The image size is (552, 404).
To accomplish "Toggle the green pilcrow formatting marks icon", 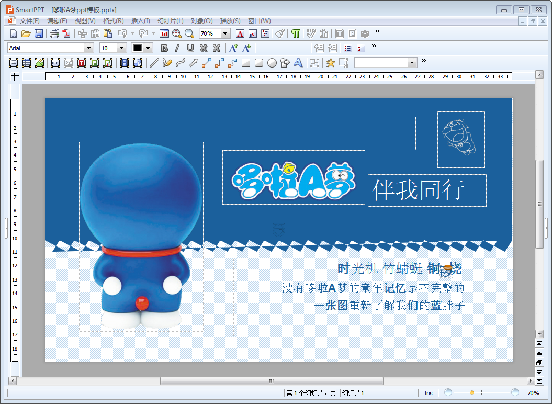I will pyautogui.click(x=296, y=34).
